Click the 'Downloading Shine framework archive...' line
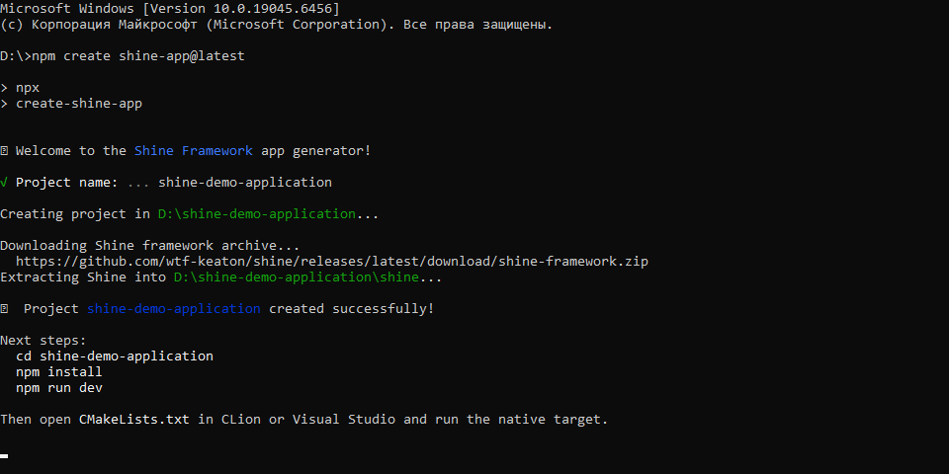949x474 pixels. (150, 246)
